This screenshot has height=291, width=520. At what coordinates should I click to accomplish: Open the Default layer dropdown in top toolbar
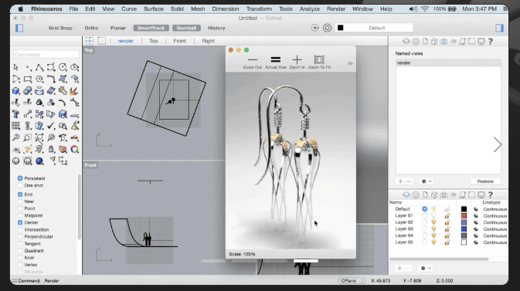coord(375,28)
